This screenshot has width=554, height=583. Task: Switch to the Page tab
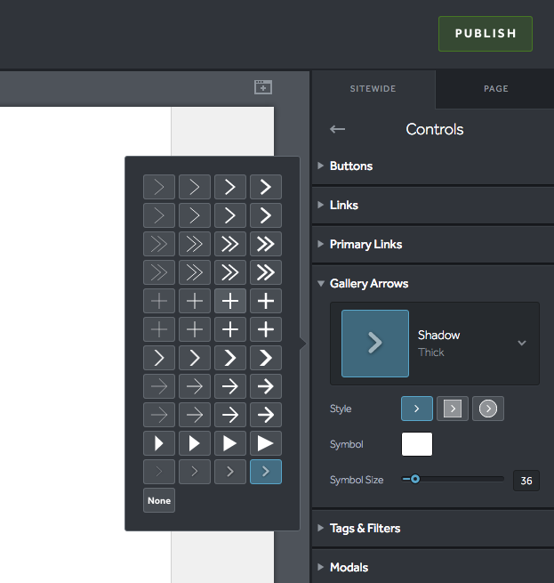click(x=495, y=89)
